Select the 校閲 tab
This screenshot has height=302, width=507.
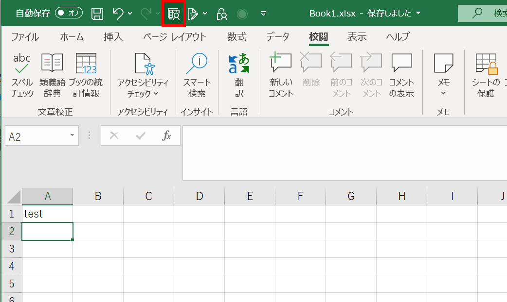point(319,37)
